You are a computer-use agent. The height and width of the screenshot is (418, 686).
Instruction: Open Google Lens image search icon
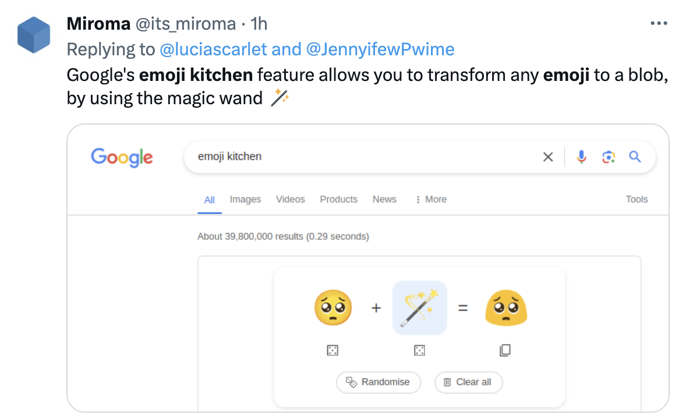tap(609, 157)
